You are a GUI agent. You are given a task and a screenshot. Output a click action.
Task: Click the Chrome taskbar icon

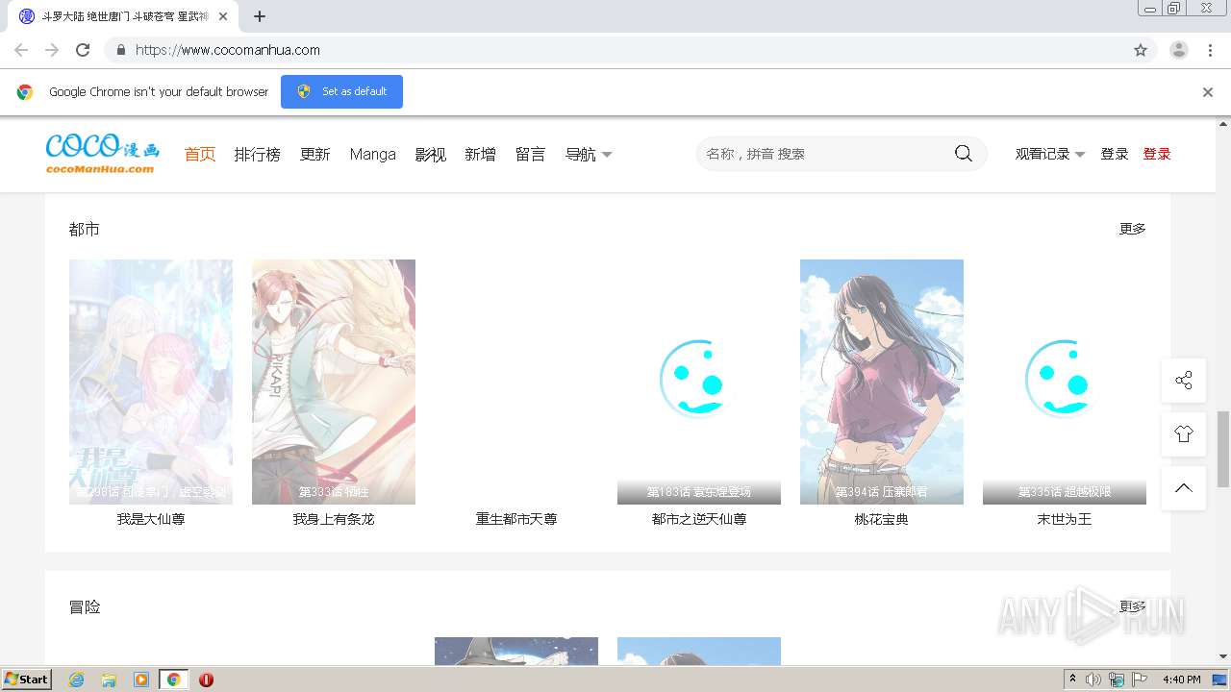coord(173,680)
